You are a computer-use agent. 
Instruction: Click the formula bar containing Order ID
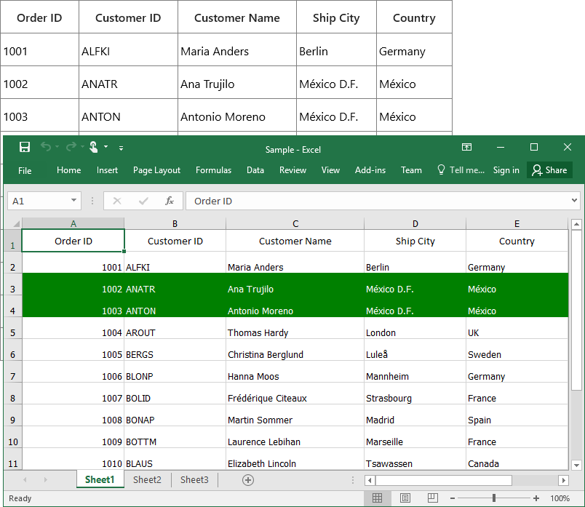pyautogui.click(x=377, y=201)
